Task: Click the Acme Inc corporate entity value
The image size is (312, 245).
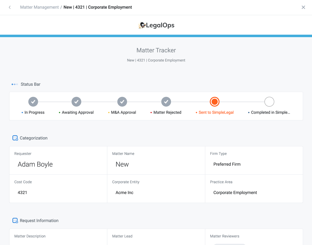Action: [x=124, y=192]
